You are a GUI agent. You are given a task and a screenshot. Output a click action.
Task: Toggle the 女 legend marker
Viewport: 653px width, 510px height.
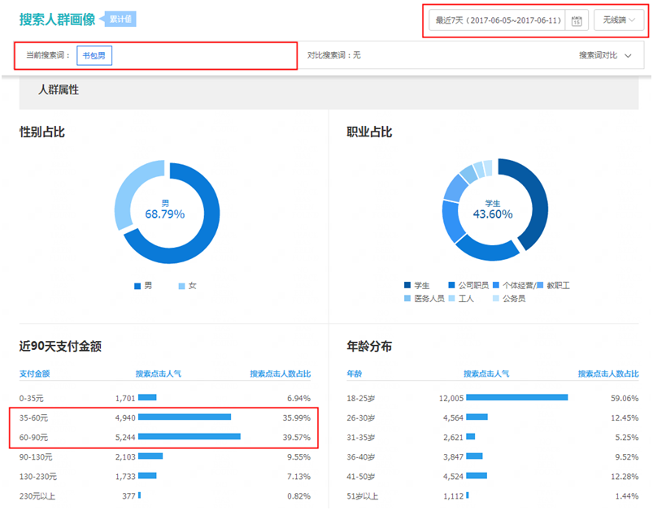click(x=181, y=286)
